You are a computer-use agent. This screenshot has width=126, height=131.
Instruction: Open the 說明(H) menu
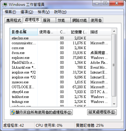pyautogui.click(x=60, y=12)
